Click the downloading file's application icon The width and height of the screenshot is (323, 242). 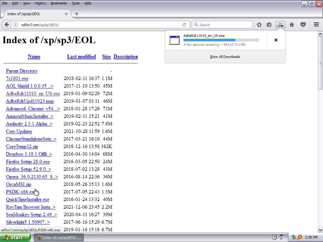tap(174, 40)
